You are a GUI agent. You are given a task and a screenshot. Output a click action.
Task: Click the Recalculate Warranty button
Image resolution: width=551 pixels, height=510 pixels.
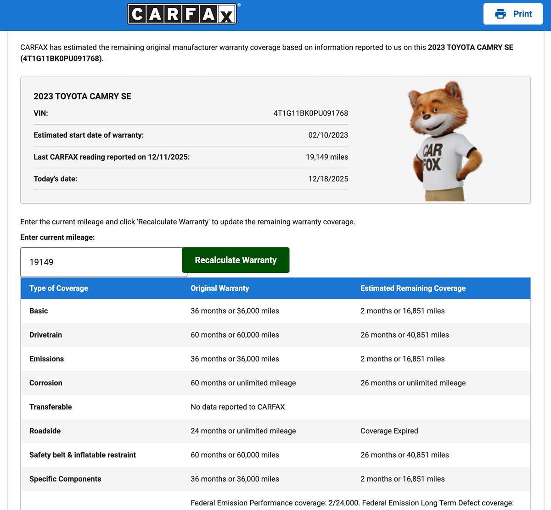tap(236, 260)
